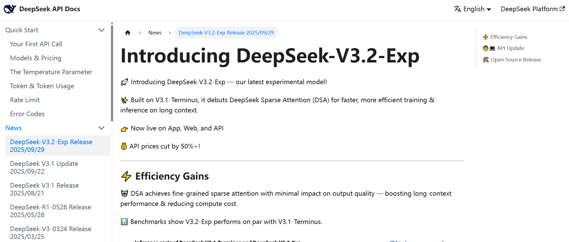This screenshot has height=242, width=569.
Task: Open DeepSeek V3.1 Update 2025/09/22 news
Action: [44, 167]
